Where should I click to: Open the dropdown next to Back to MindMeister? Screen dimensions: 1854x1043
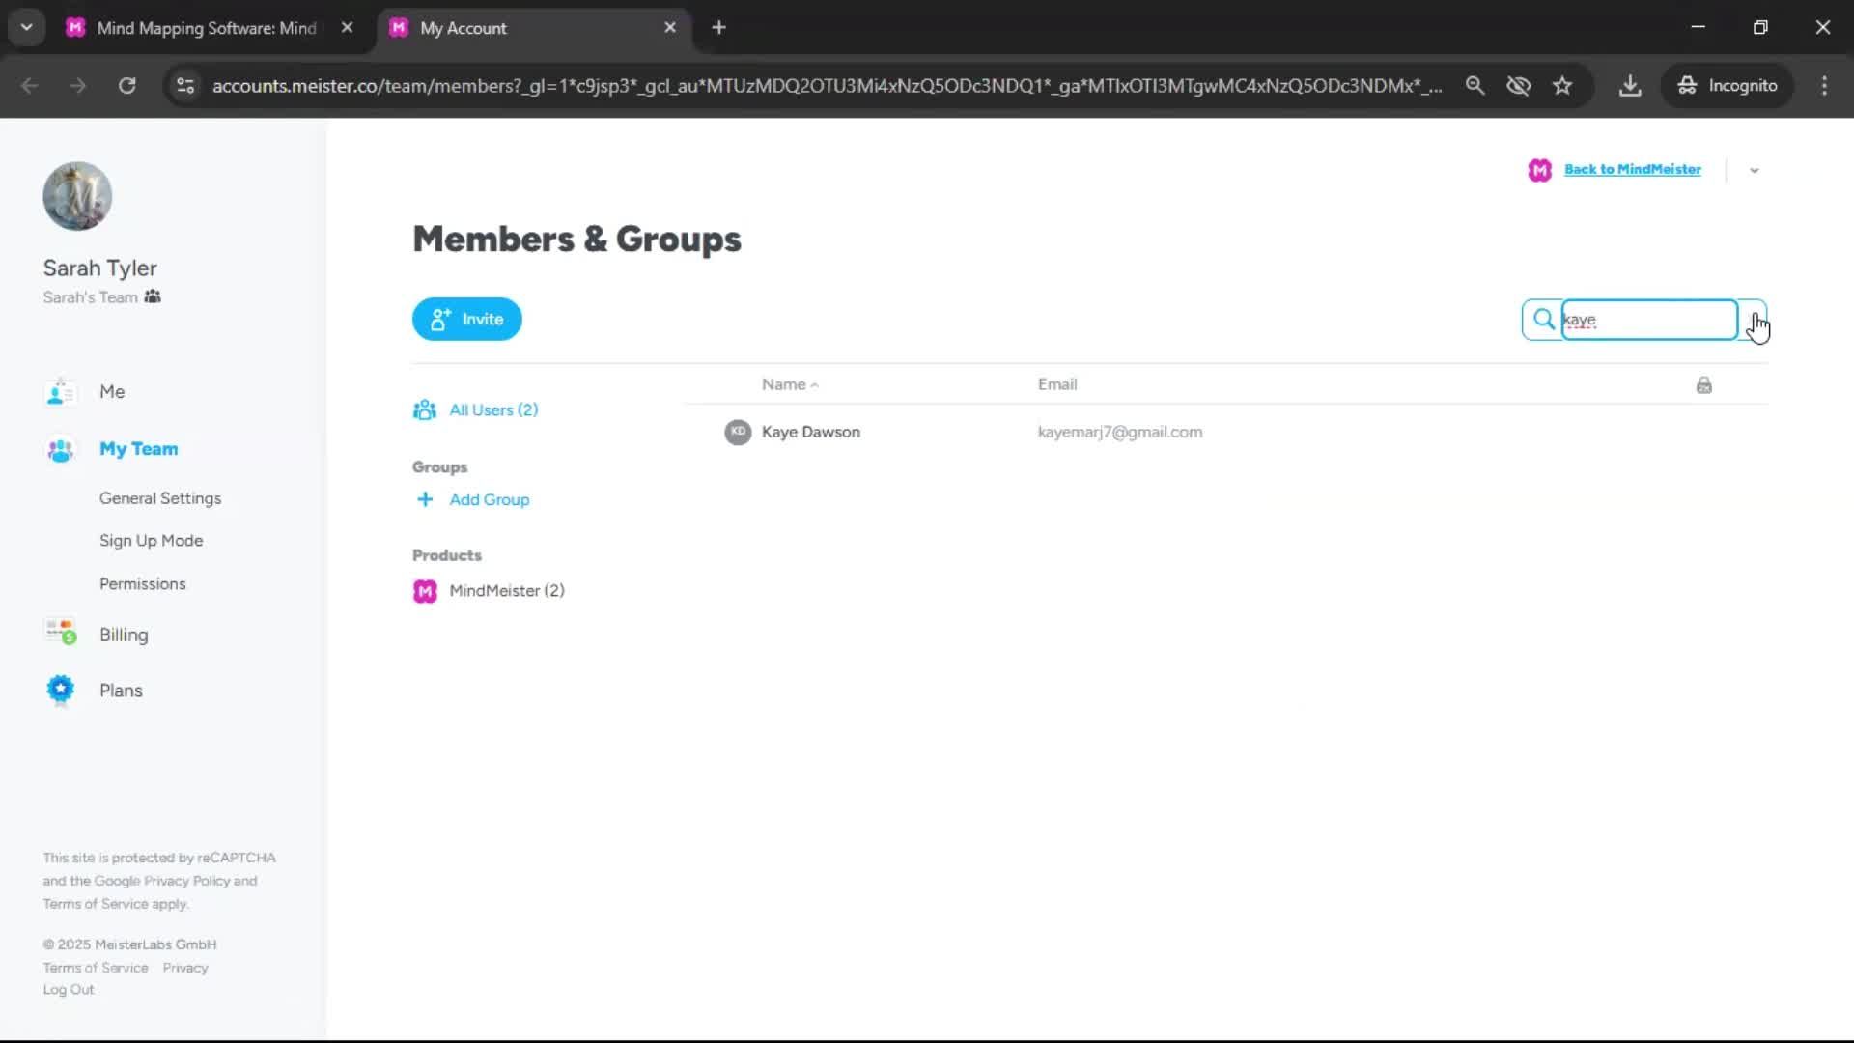pos(1754,170)
